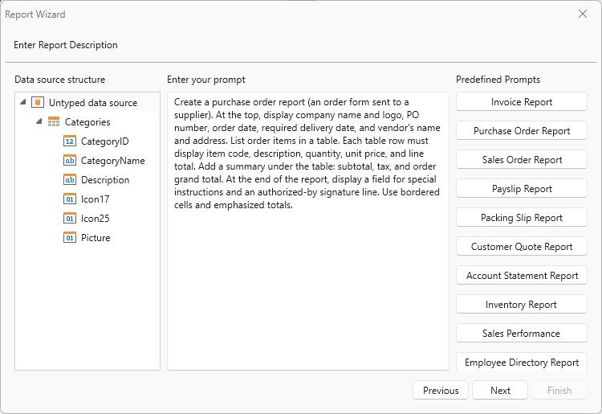Choose the Payslip Report prompt
Viewport: 602px width, 414px height.
[522, 188]
